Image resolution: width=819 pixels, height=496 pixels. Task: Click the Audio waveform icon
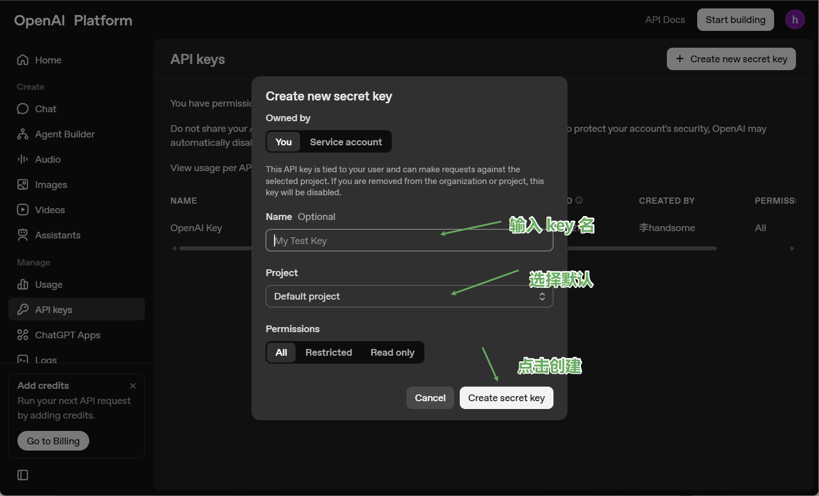coord(22,159)
